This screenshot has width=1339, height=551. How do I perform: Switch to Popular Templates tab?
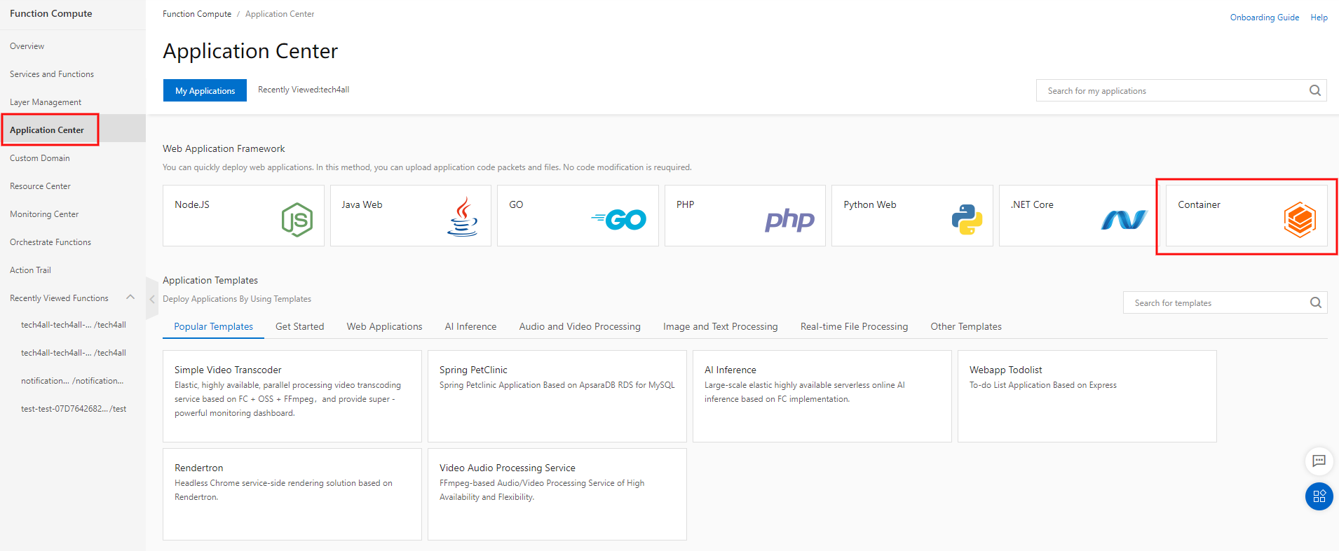[x=213, y=326]
